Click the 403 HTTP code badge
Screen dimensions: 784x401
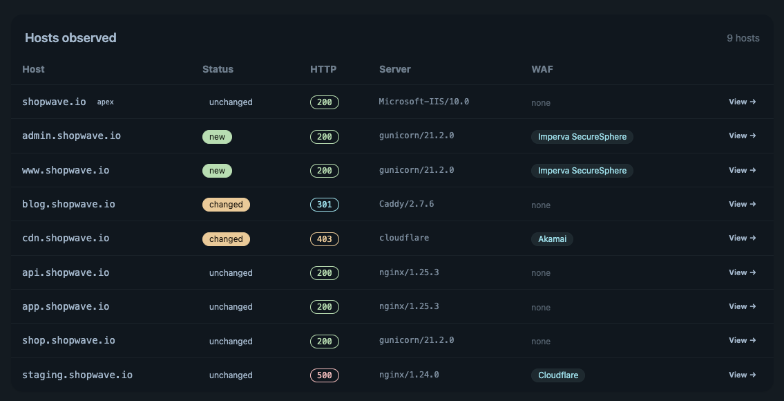tap(325, 239)
